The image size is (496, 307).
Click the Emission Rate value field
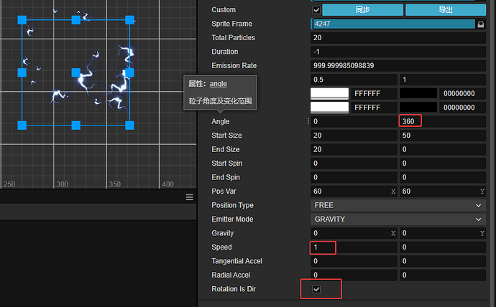(x=398, y=65)
